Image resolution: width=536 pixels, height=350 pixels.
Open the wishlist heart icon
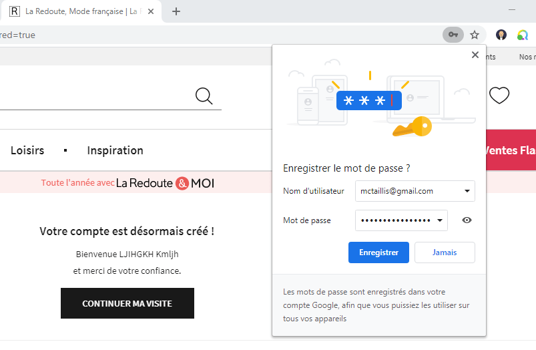(x=499, y=95)
